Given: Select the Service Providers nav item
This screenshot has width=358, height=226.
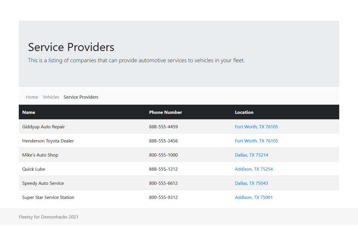Looking at the screenshot, I should (x=81, y=97).
